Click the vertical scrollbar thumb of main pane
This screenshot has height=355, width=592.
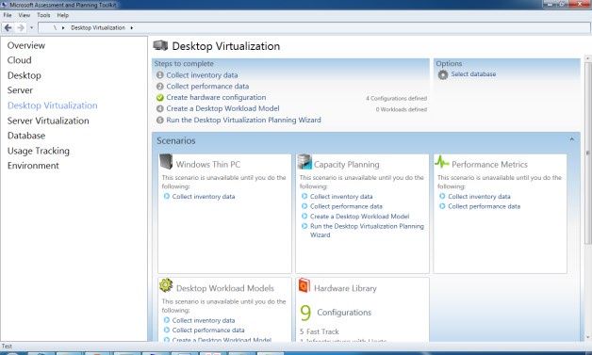click(x=587, y=153)
